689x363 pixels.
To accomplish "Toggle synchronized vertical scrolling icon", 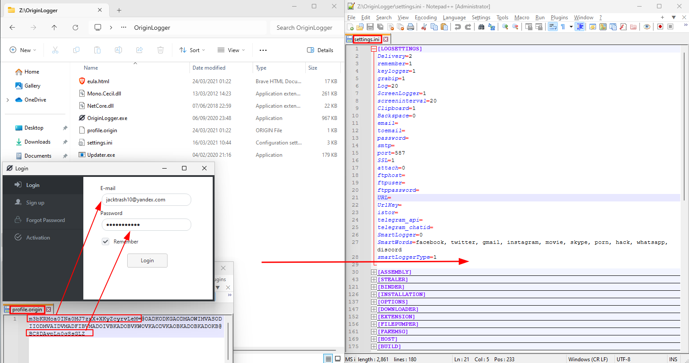I will (x=529, y=27).
